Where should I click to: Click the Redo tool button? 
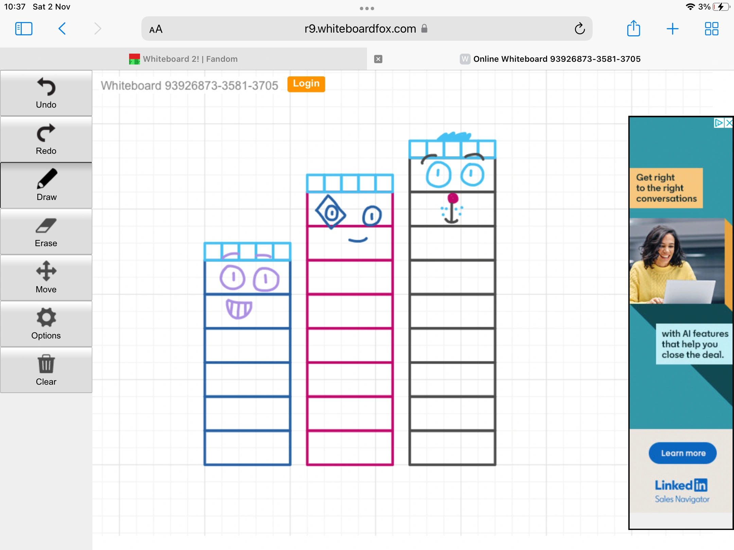click(46, 139)
